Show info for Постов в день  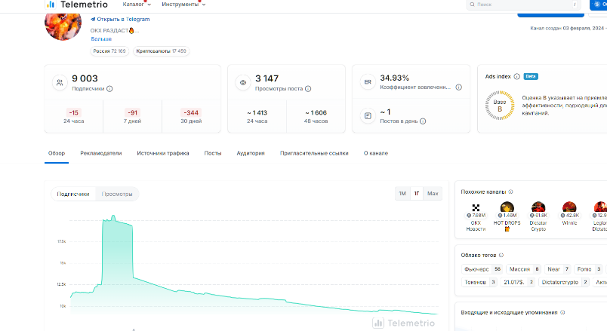pyautogui.click(x=423, y=121)
